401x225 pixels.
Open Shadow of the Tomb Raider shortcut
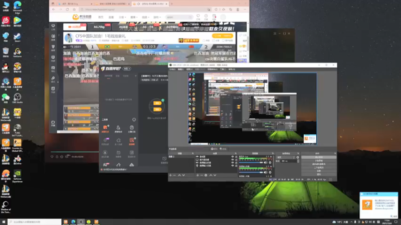click(x=6, y=207)
